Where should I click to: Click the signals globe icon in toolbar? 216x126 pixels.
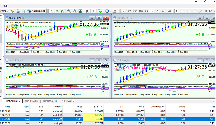tap(24, 11)
